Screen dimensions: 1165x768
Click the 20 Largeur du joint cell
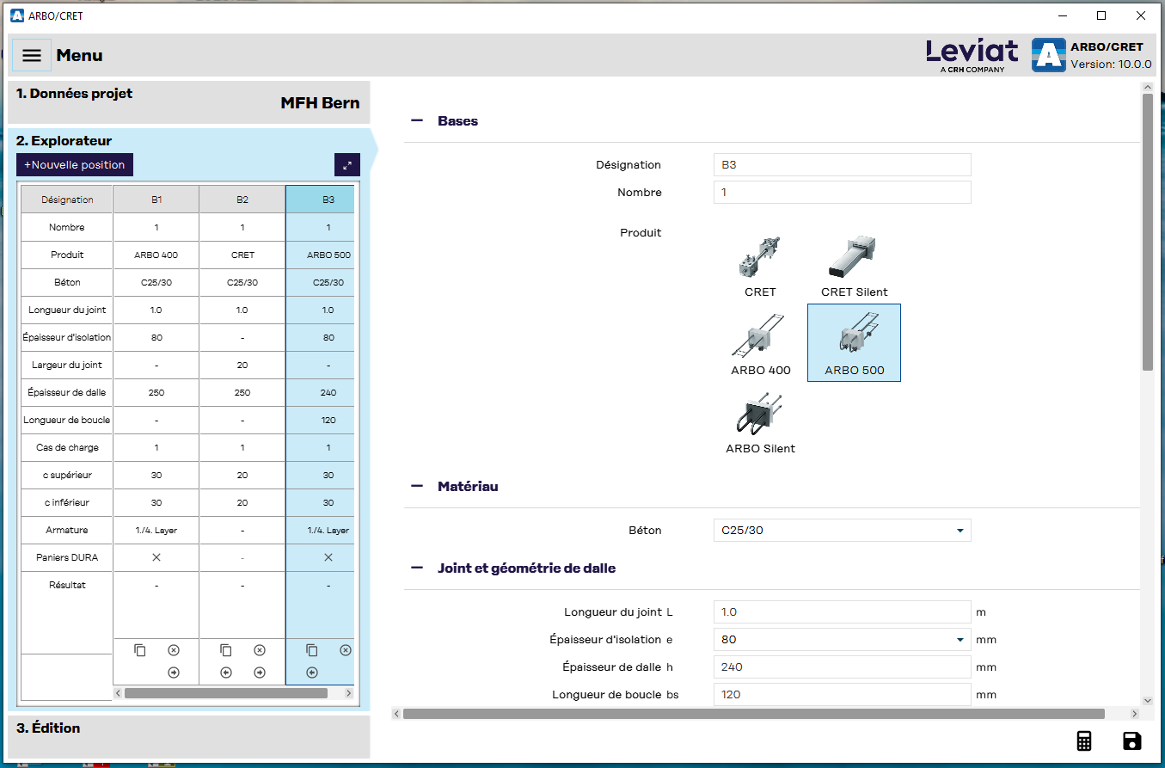click(242, 366)
